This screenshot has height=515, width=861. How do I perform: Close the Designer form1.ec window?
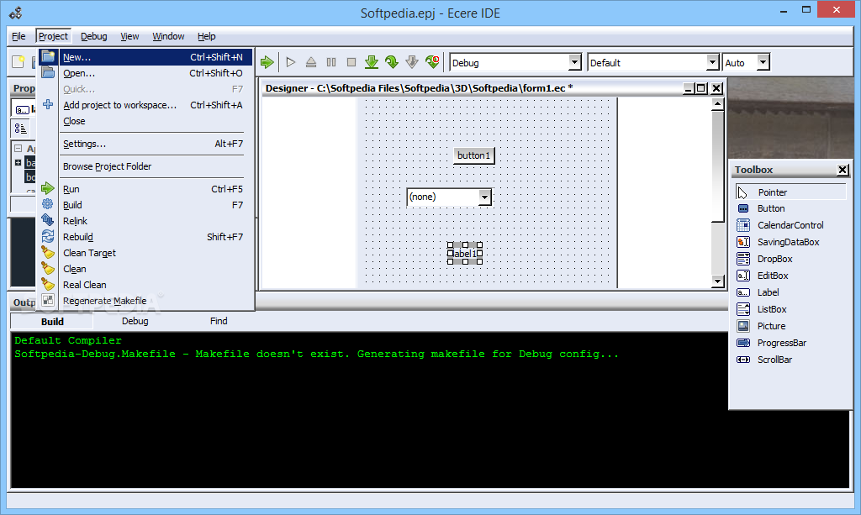[716, 88]
